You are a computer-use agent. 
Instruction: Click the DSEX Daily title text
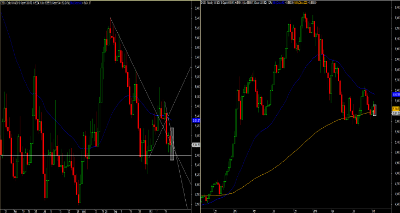coord(5,3)
